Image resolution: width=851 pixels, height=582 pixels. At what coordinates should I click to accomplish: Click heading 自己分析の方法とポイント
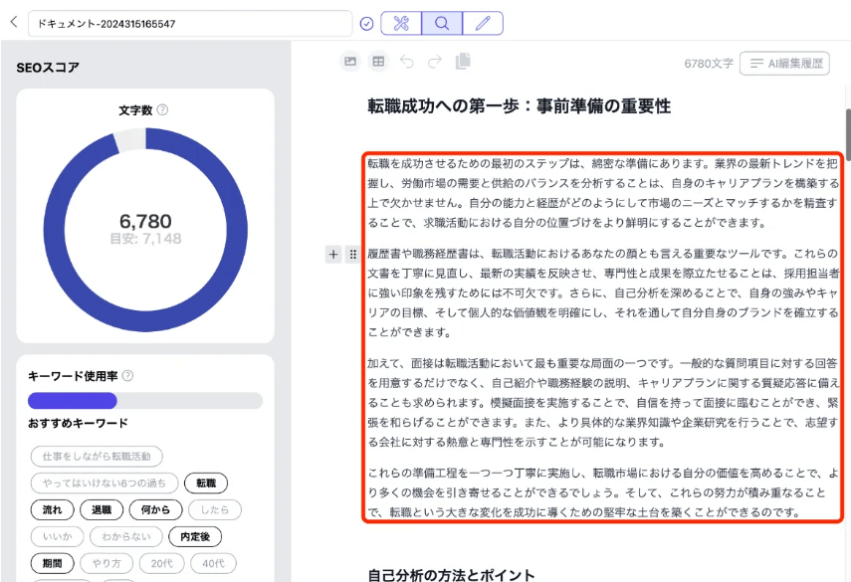coord(451,574)
